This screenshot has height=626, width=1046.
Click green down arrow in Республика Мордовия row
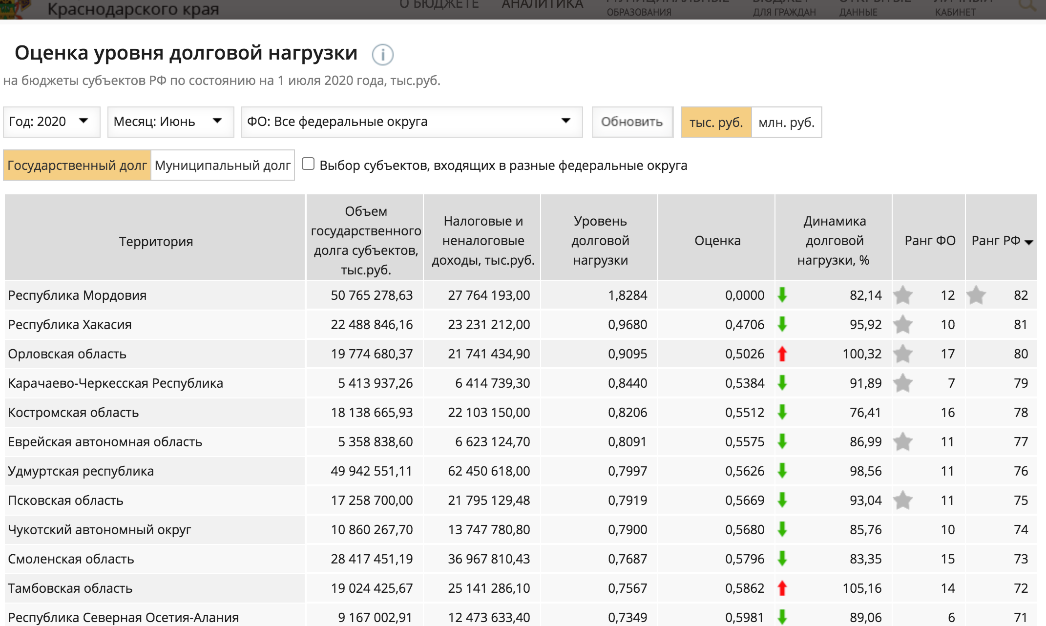[x=782, y=295]
